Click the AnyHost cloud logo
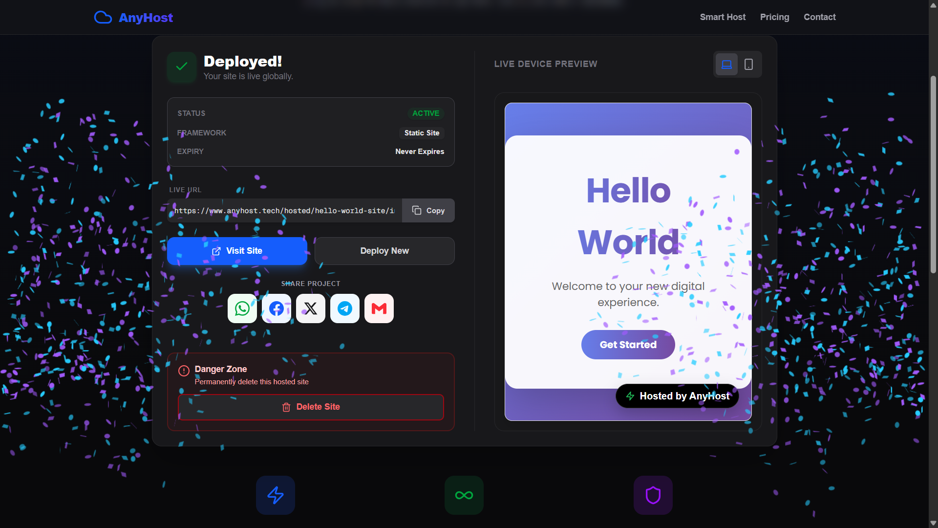938x528 pixels. click(103, 17)
